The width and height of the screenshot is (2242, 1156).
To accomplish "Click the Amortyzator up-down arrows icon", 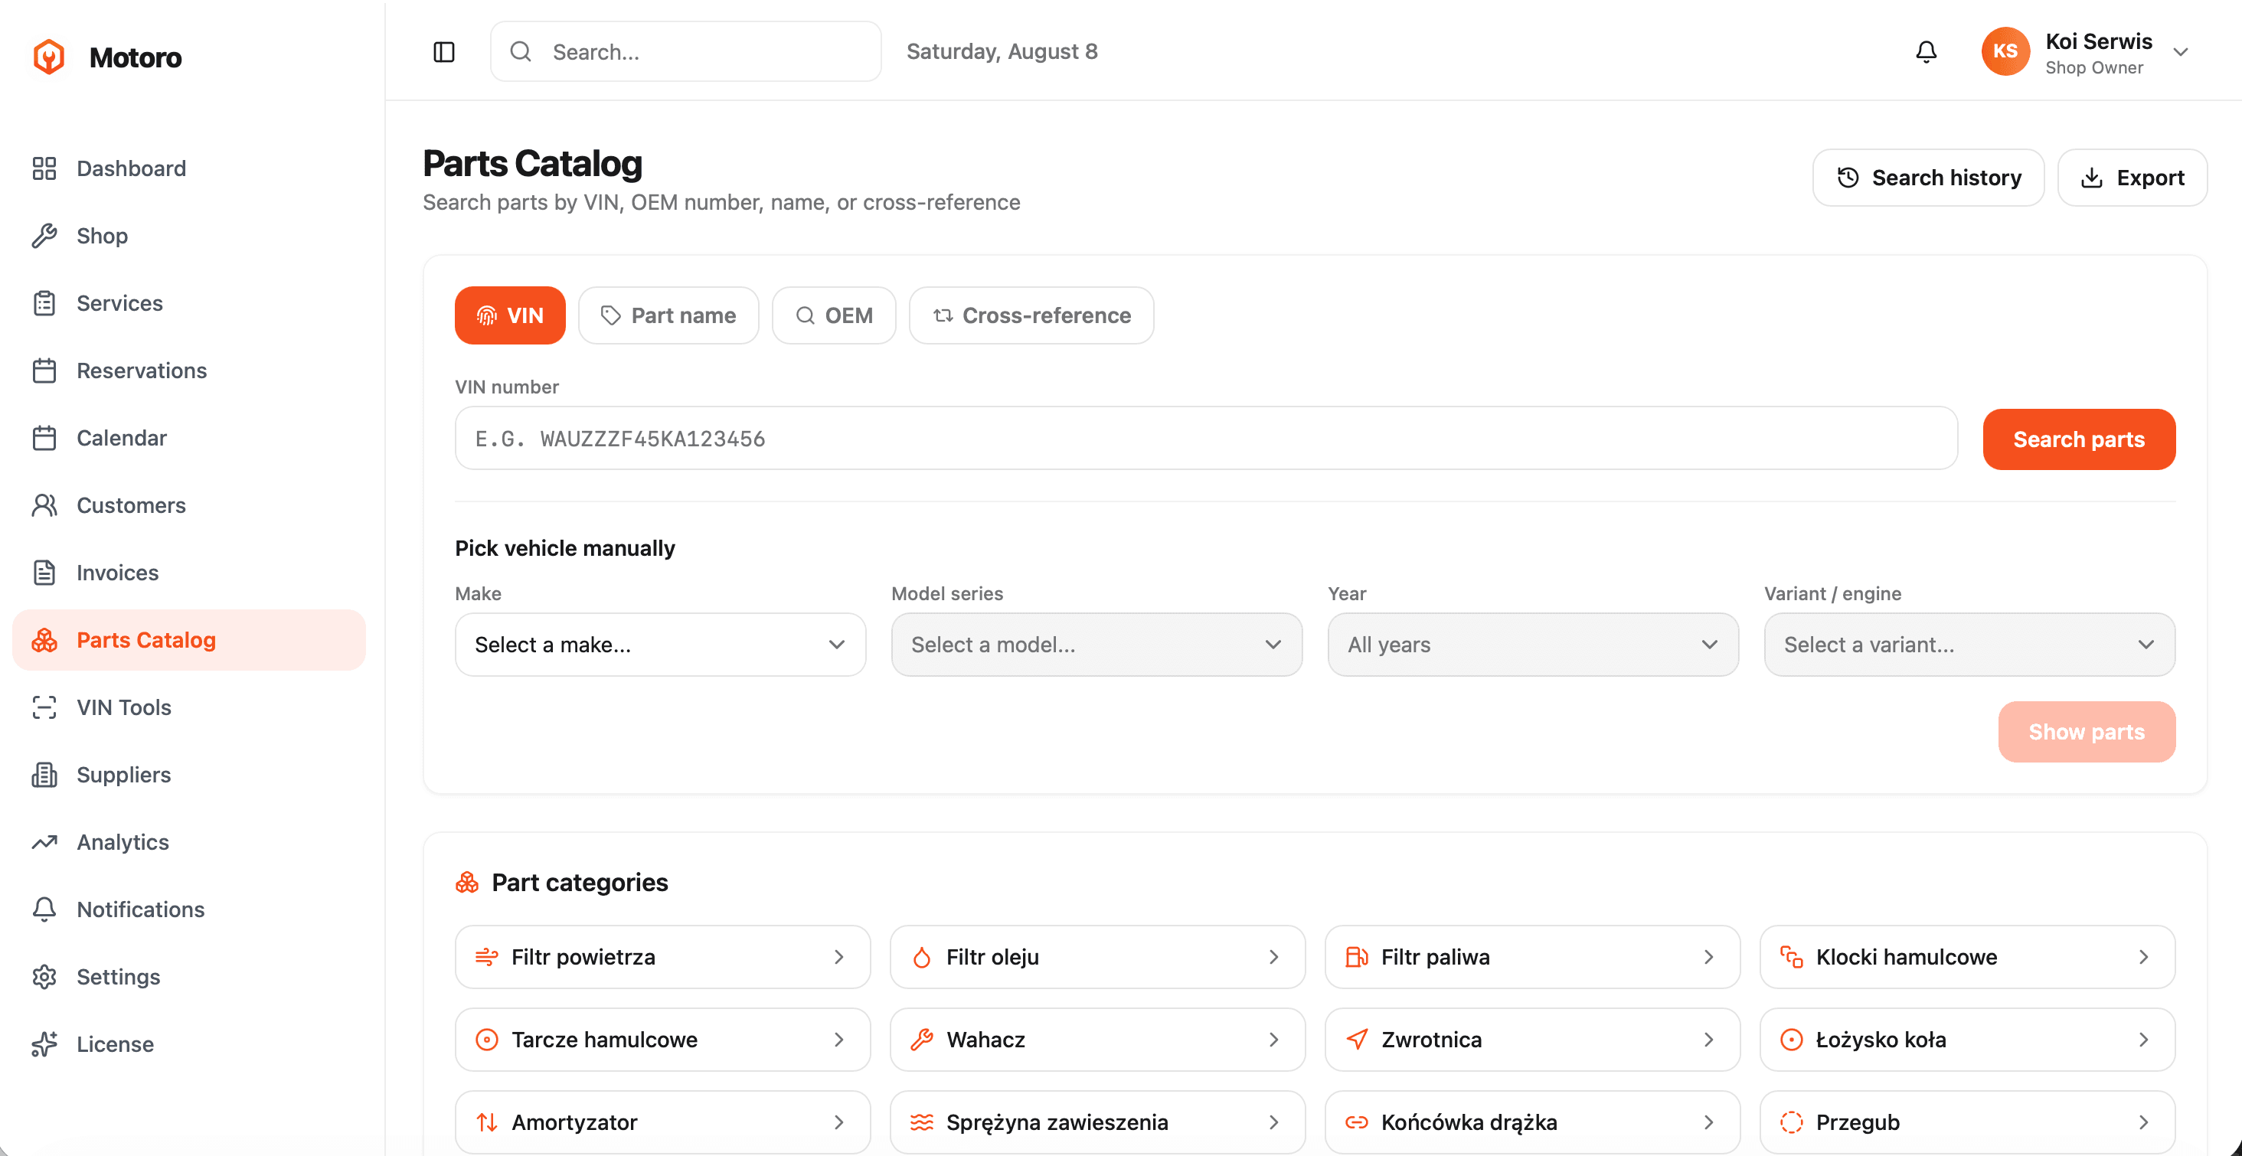I will click(486, 1122).
